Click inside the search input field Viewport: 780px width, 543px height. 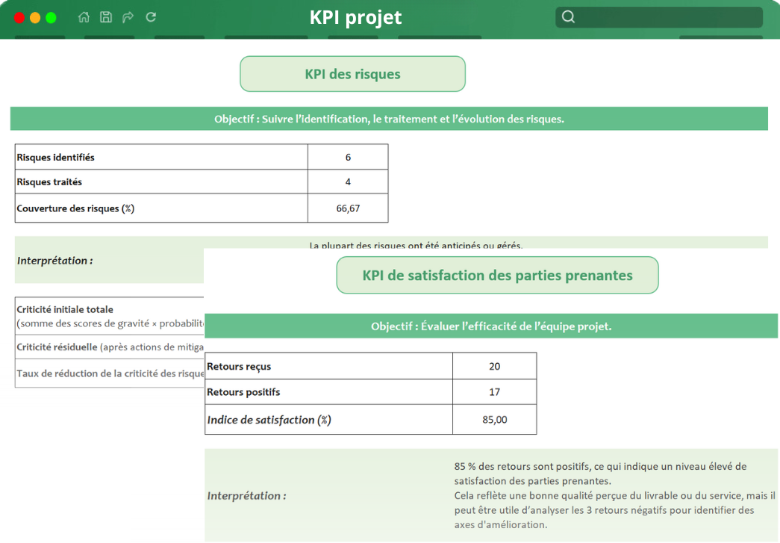click(x=664, y=16)
